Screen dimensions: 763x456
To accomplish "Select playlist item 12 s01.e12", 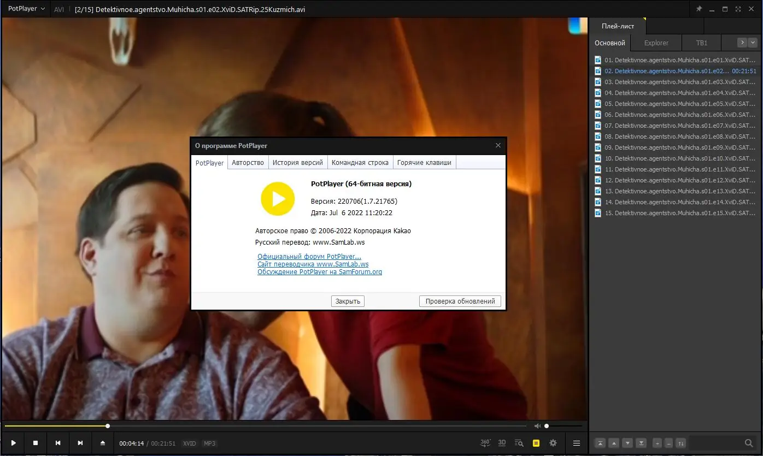I will point(676,180).
